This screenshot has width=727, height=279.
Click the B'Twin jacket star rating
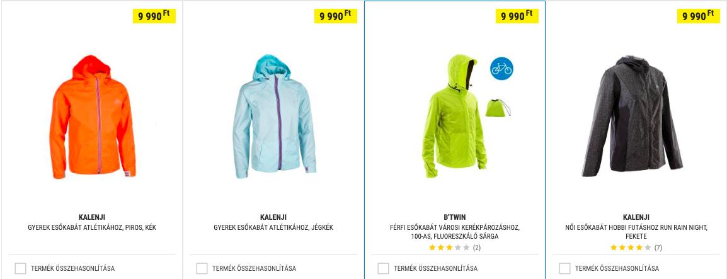click(x=449, y=248)
